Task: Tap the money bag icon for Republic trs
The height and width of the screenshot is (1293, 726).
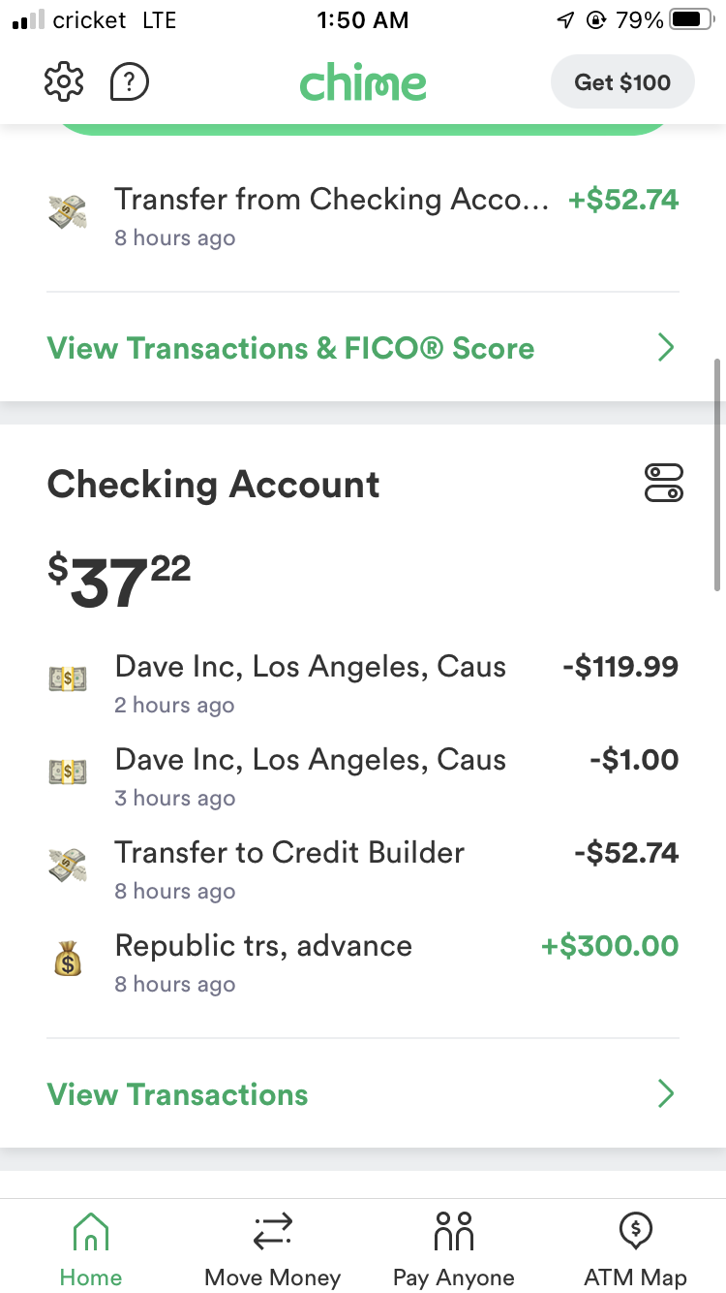Action: [67, 960]
